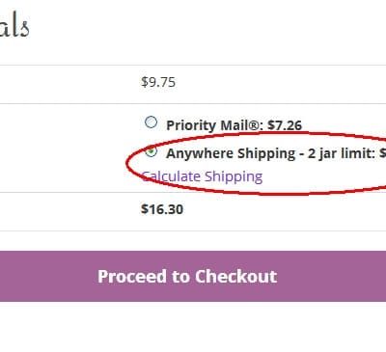Screen dimensions: 386x352
Task: Click the partially visible Totals heading
Action: click(14, 26)
